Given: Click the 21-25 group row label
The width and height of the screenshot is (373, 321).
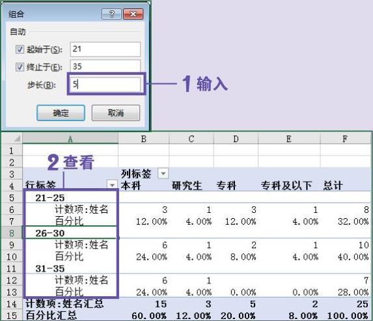Looking at the screenshot, I should 50,198.
